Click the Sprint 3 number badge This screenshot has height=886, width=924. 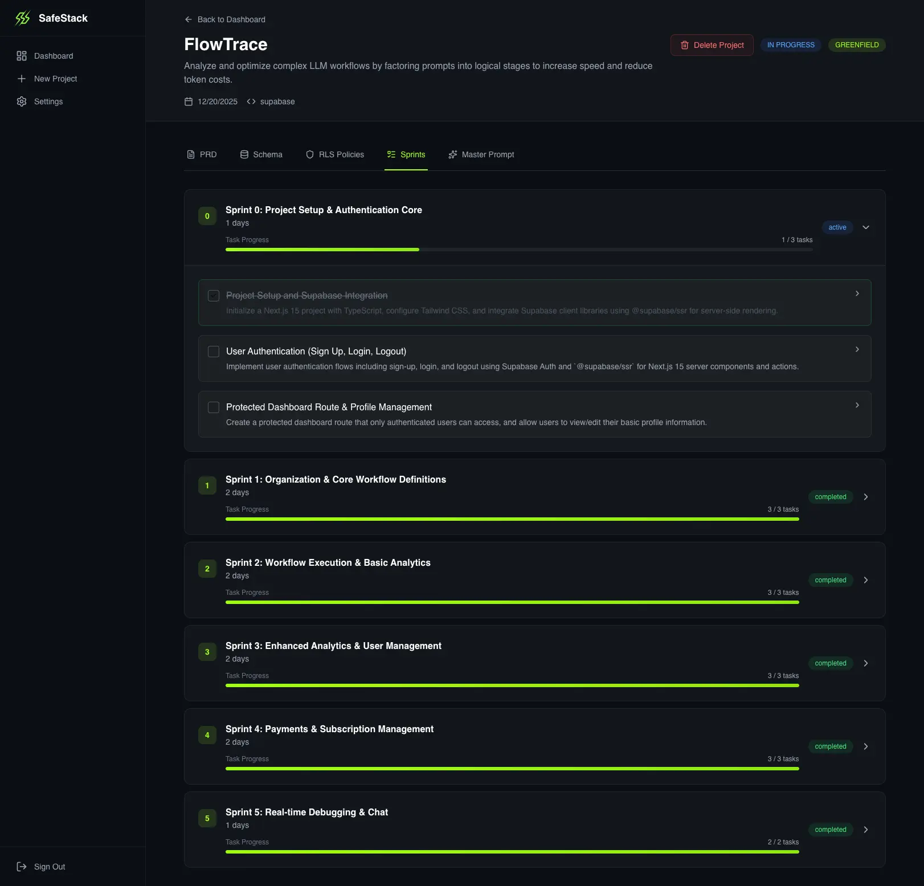207,652
